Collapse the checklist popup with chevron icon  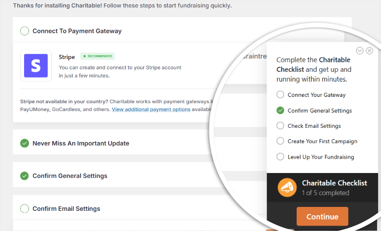pos(360,51)
